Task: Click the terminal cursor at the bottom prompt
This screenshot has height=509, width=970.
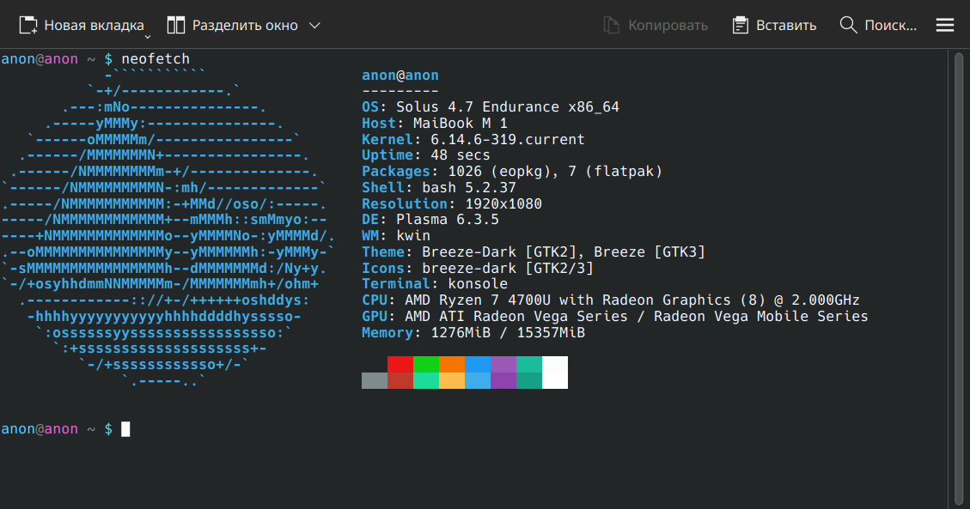Action: coord(125,429)
